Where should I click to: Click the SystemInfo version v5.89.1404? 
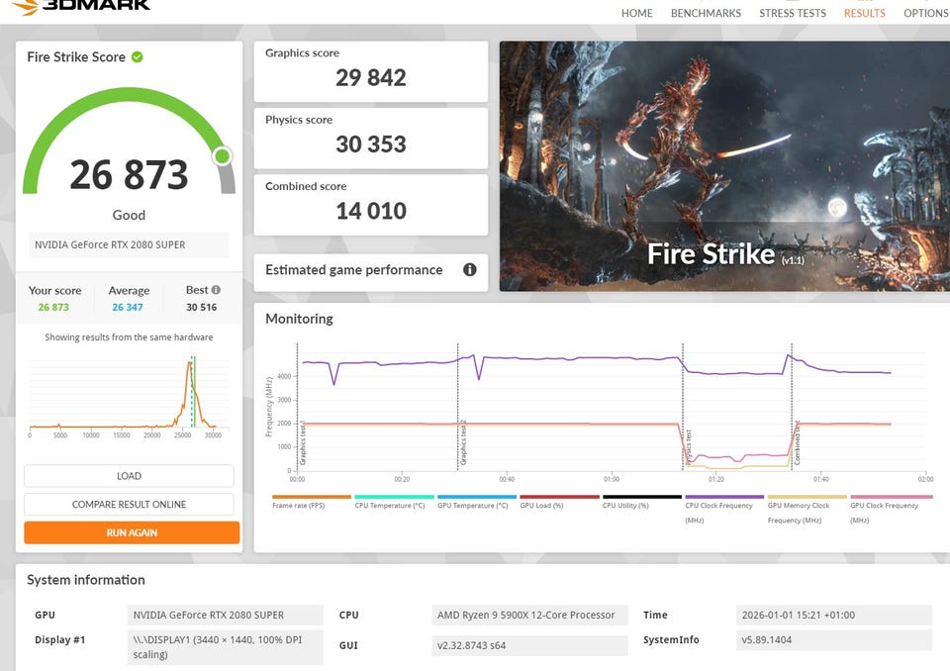(x=833, y=640)
